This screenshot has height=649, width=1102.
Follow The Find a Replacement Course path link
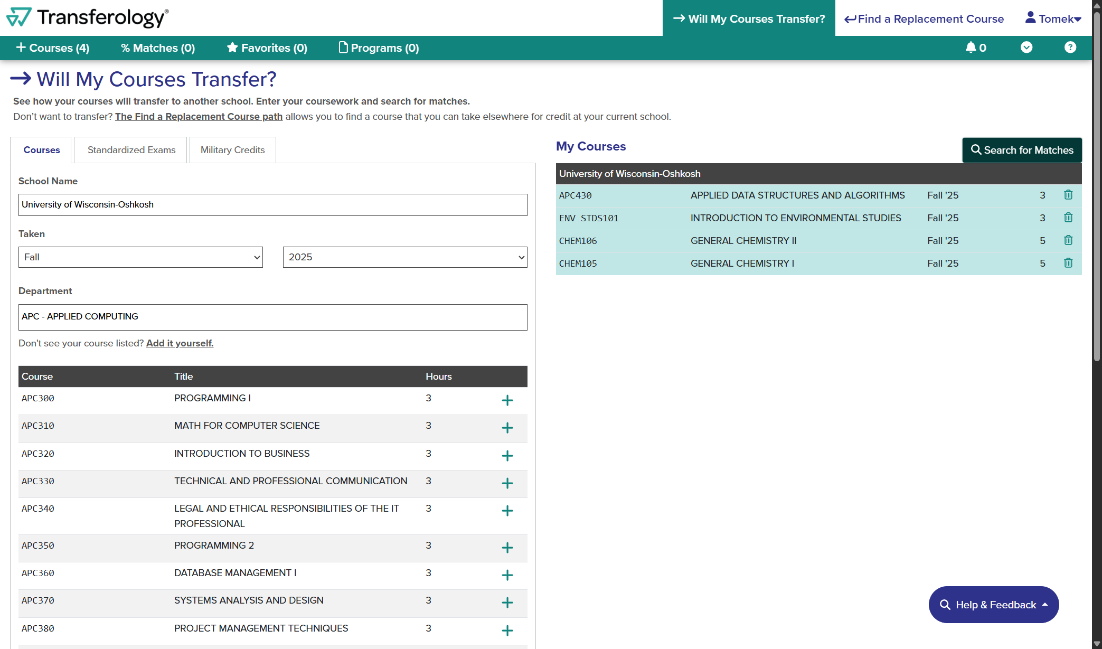(199, 117)
